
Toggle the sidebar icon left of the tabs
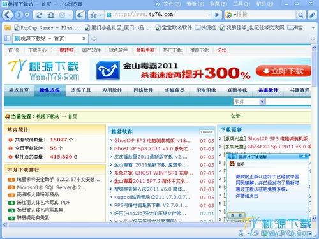(x=8, y=38)
